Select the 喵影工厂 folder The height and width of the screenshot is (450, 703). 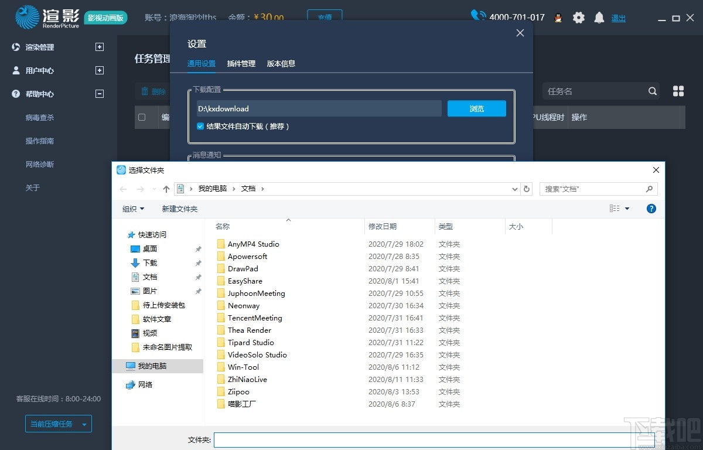coord(241,404)
